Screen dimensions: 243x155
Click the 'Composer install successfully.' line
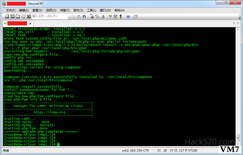click(x=33, y=87)
